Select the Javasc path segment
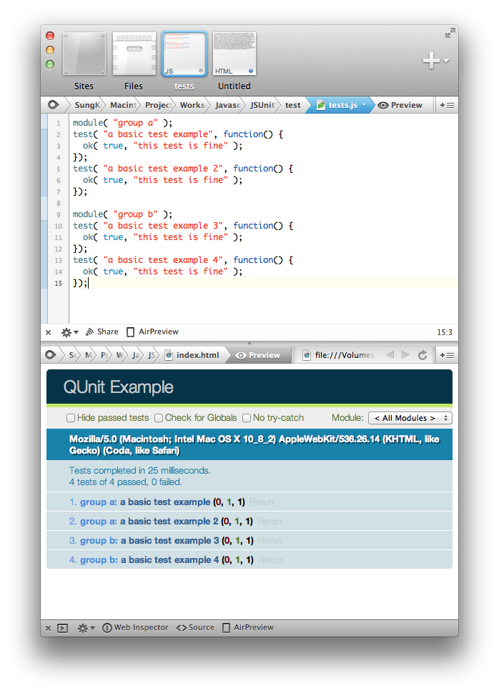Image resolution: width=499 pixels, height=693 pixels. 228,105
